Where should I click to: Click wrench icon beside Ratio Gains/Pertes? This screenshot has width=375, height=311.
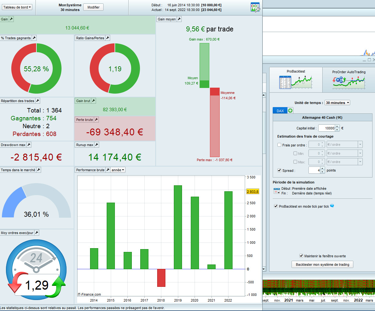108,38
